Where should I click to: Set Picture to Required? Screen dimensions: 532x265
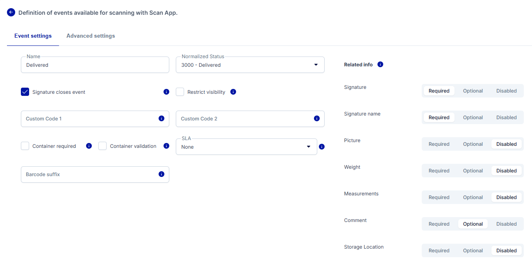point(439,144)
